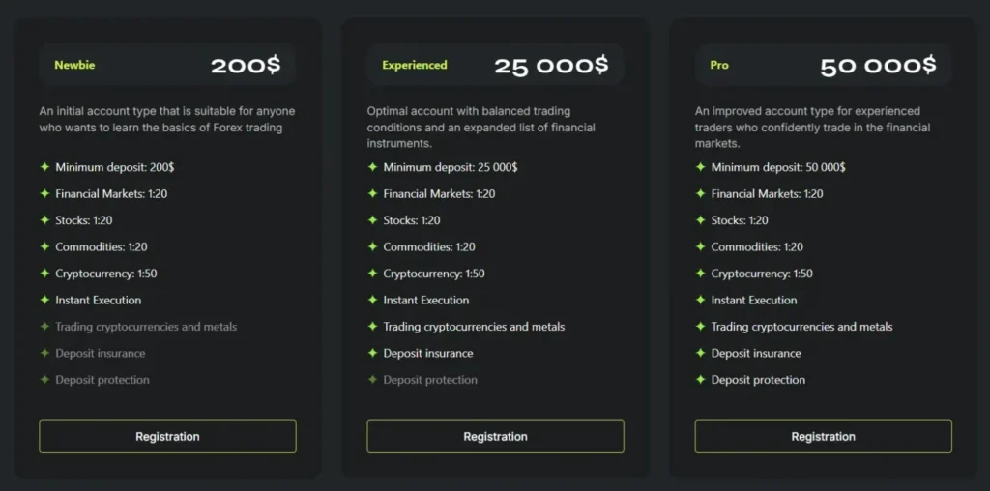
Task: Select the Pro plan label
Action: coord(719,66)
